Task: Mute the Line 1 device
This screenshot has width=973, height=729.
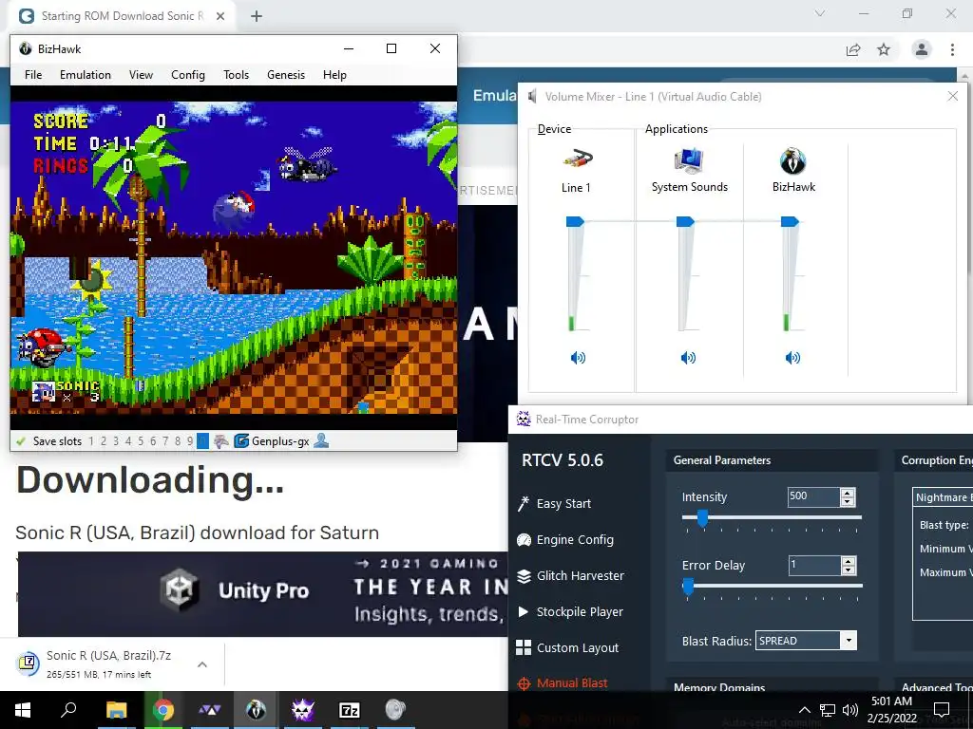Action: (x=578, y=358)
